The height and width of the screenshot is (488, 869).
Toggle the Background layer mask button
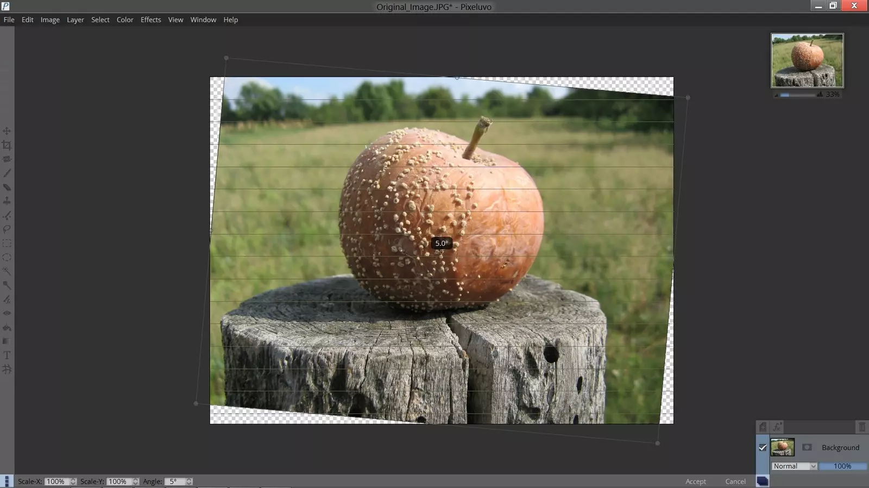click(x=807, y=447)
